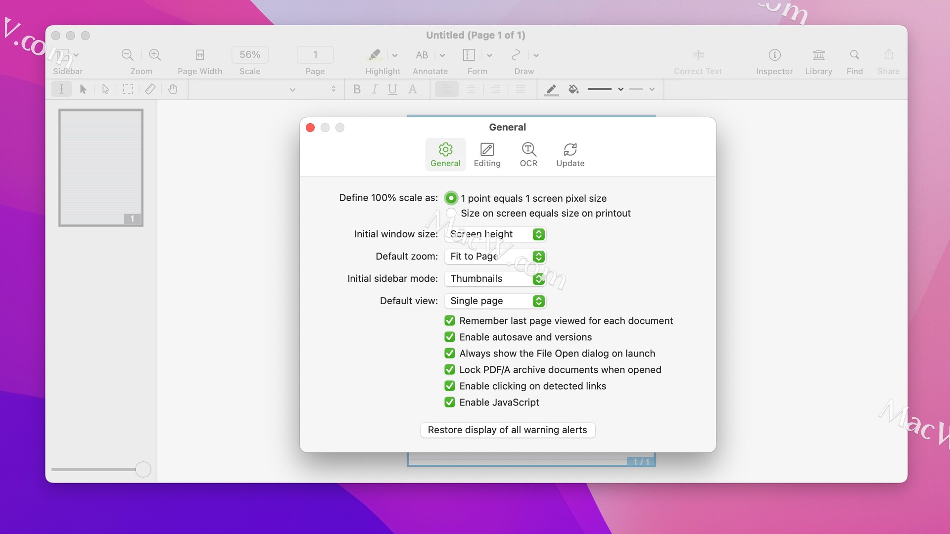Toggle italic formatting
The height and width of the screenshot is (534, 950).
pos(375,89)
